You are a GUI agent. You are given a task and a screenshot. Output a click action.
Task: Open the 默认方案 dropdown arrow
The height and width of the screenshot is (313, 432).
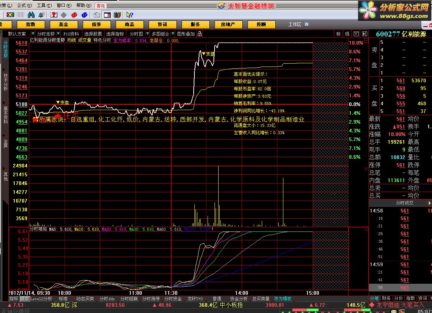33,34
